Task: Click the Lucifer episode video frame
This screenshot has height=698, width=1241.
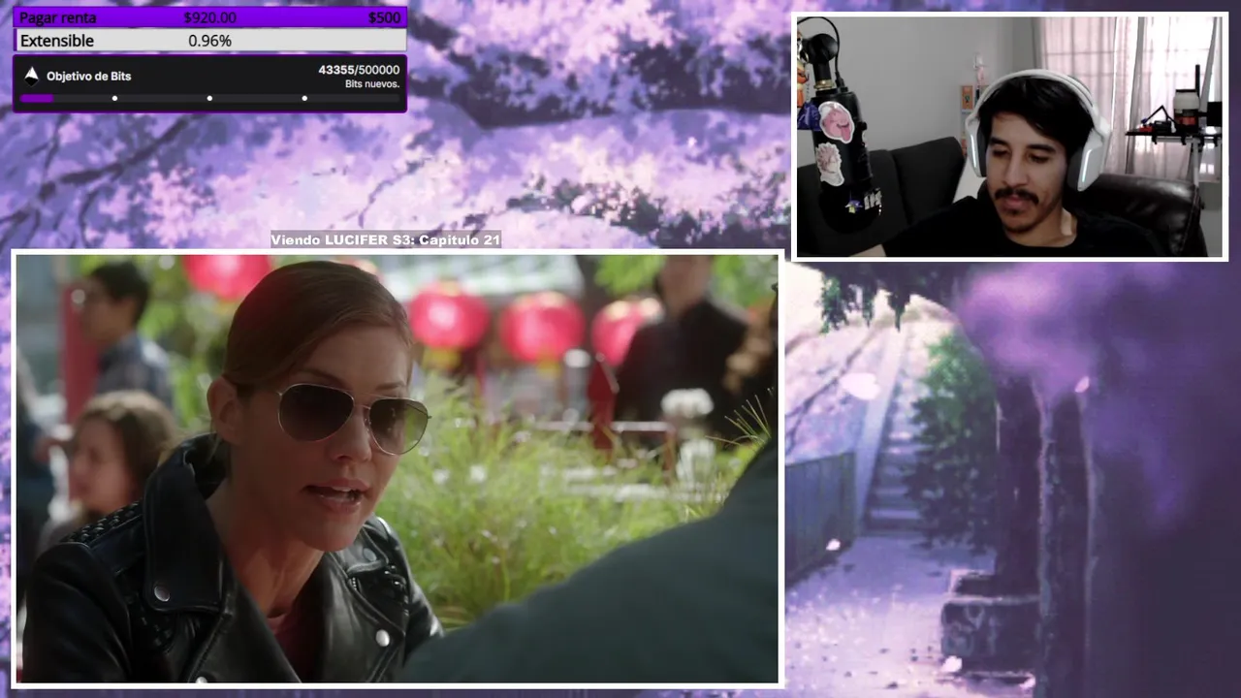Action: 397,468
